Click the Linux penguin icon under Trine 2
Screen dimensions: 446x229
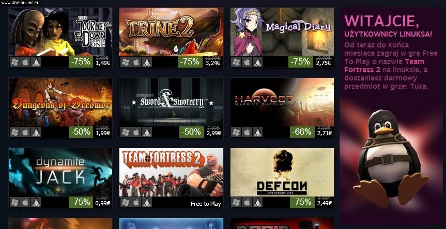pos(147,62)
